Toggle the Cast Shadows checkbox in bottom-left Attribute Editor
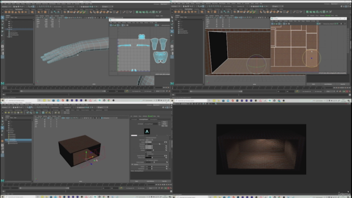This screenshot has height=198, width=352. 146,154
